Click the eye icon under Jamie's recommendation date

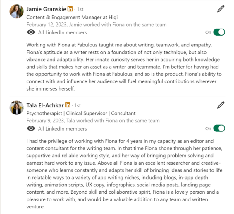(31, 32)
